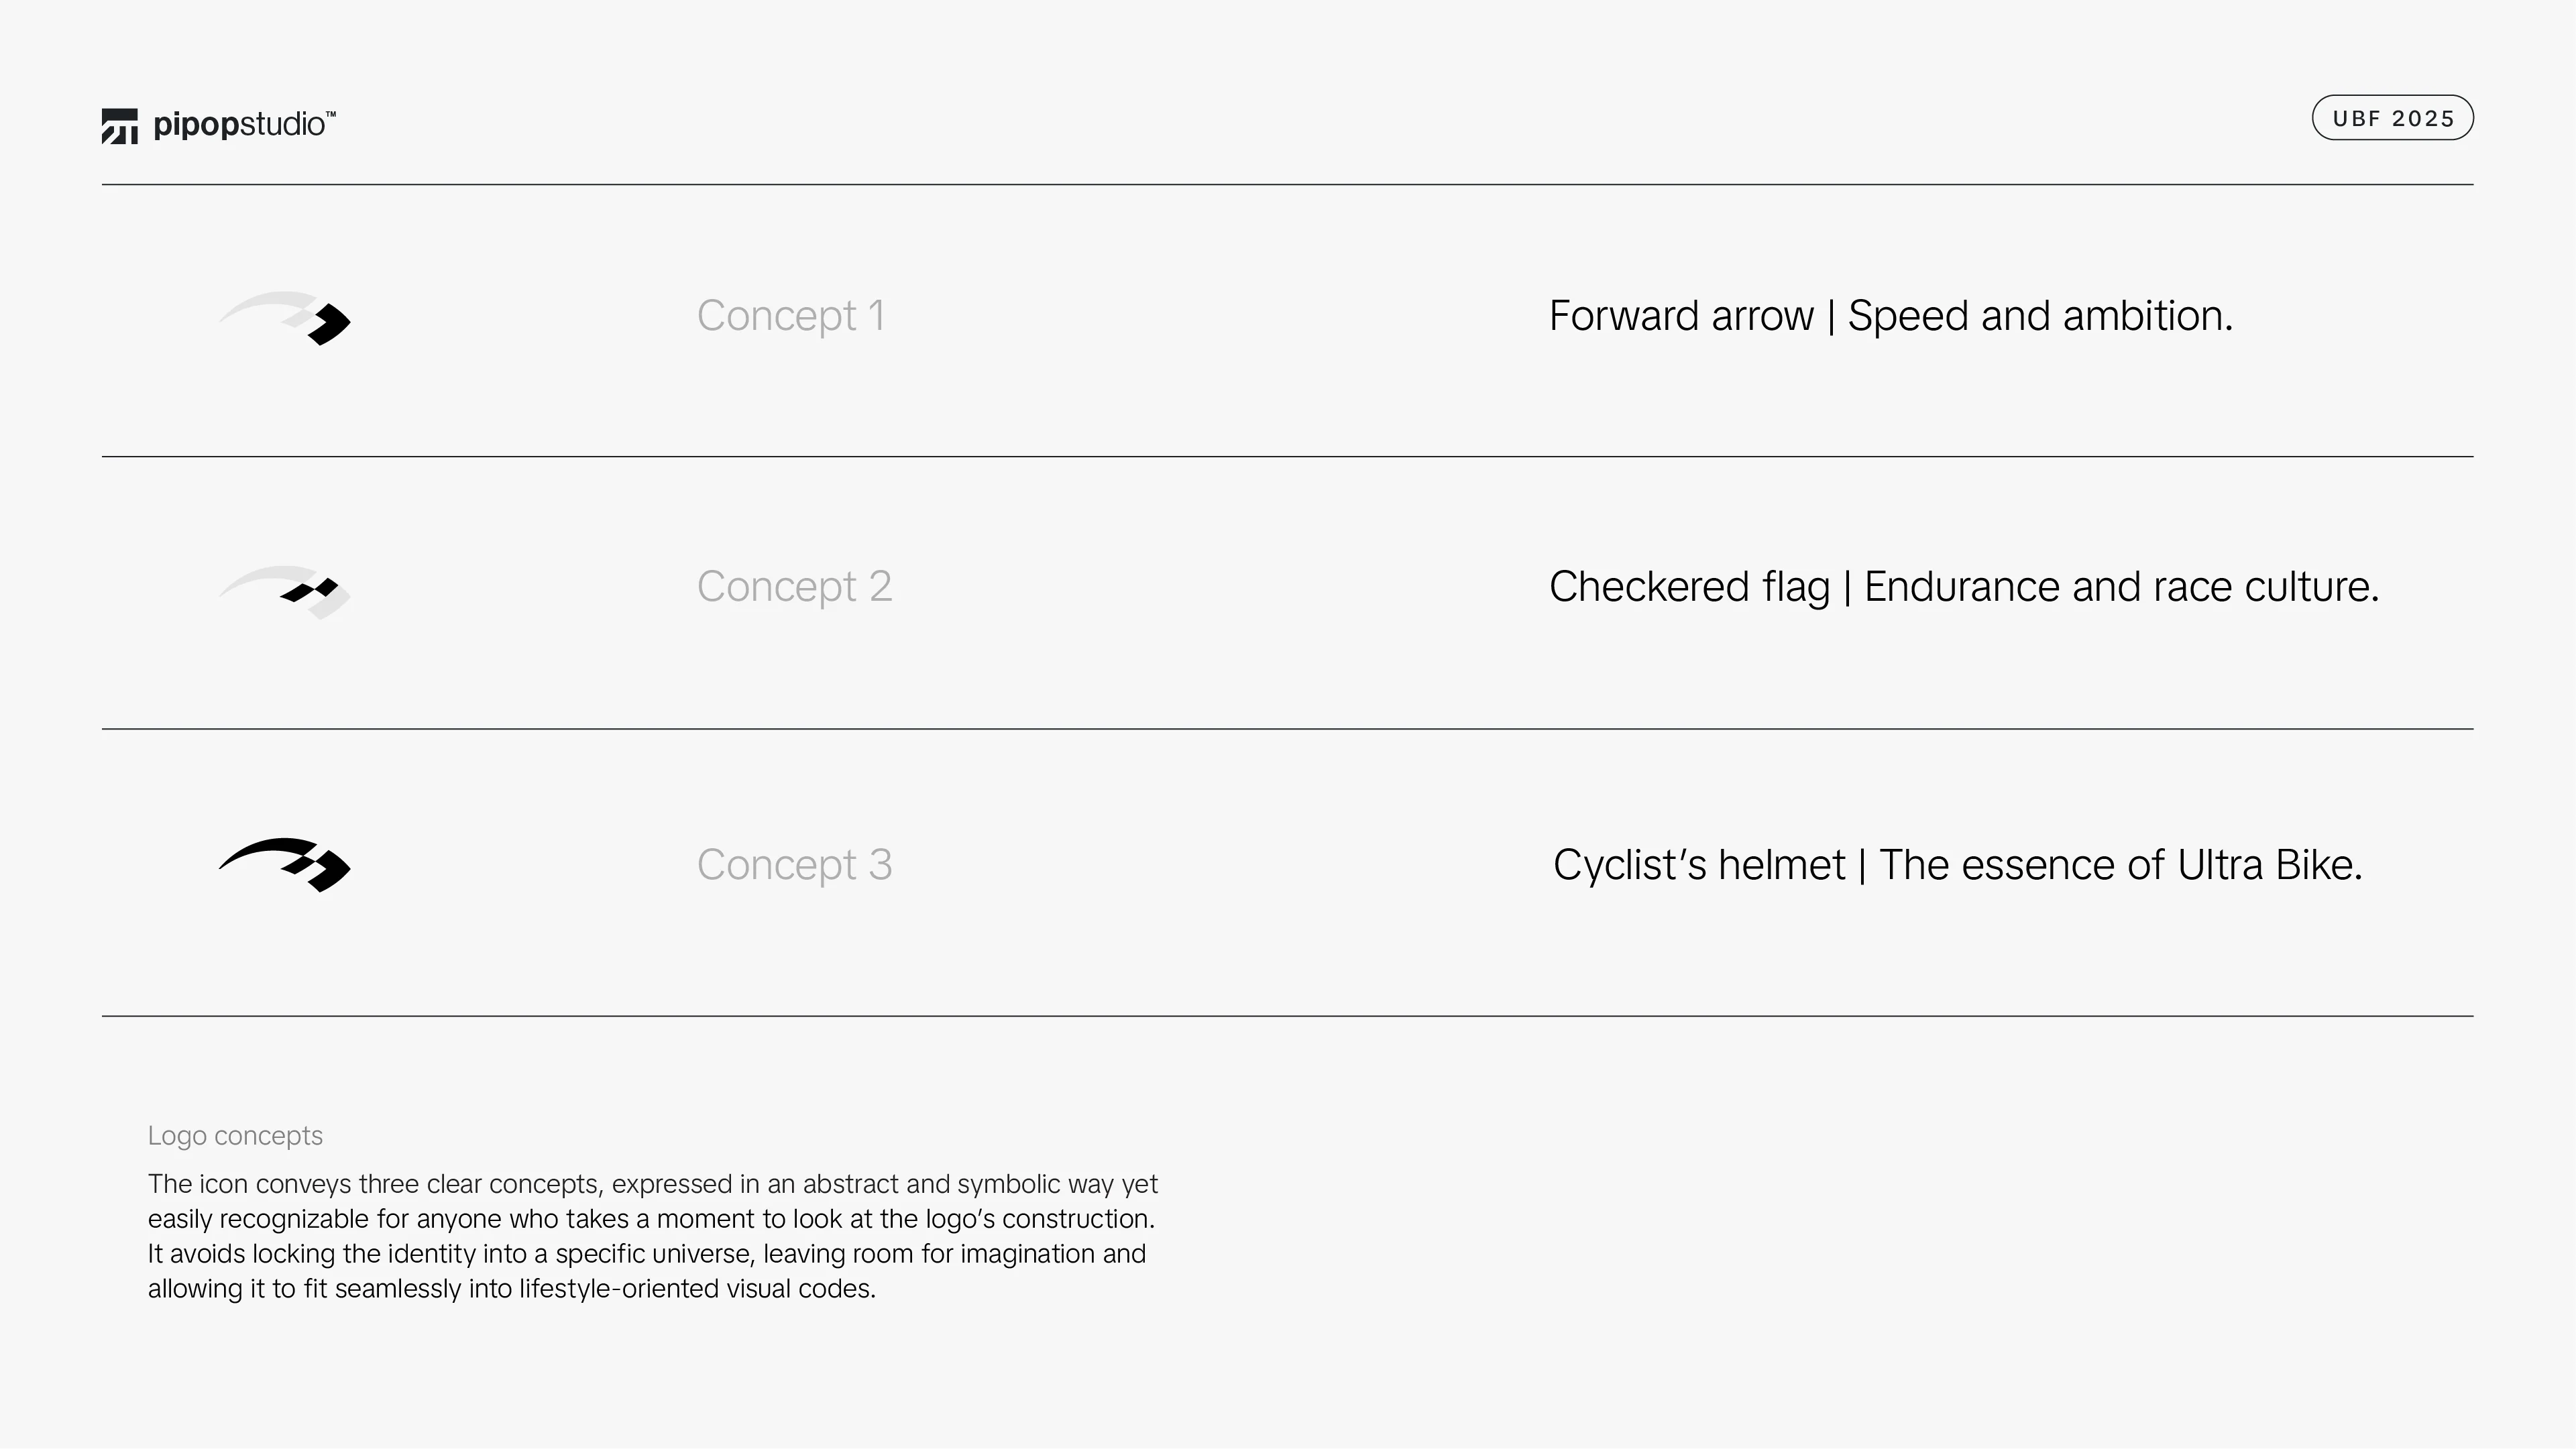The width and height of the screenshot is (2576, 1449).
Task: Click the pipopstudio logo mark icon
Action: tap(119, 126)
